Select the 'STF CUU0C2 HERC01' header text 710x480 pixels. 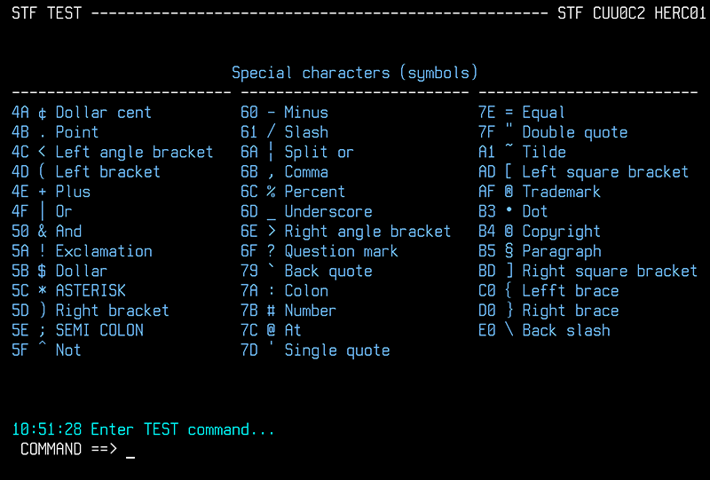click(627, 13)
